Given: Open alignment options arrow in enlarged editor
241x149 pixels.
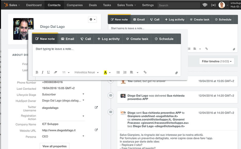Looking at the screenshot, I should click(138, 72).
